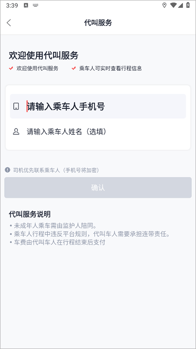Tap the 确认 button
This screenshot has width=196, height=349.
[98, 188]
